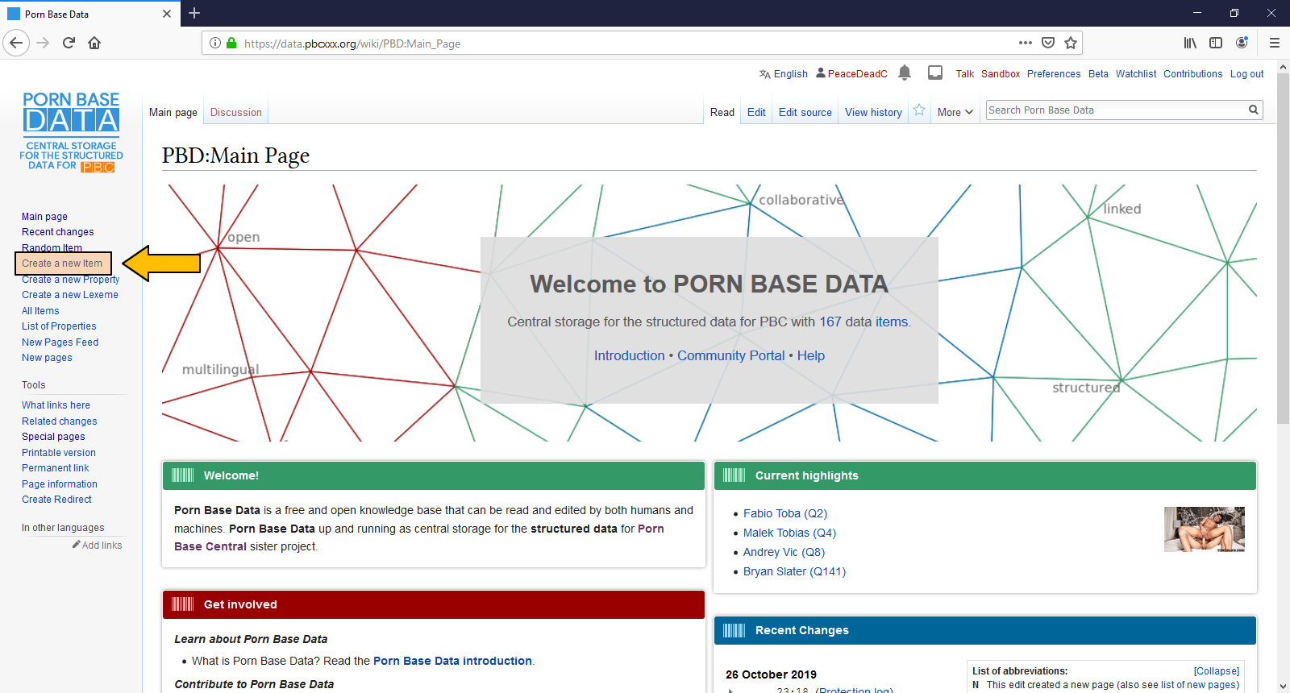This screenshot has height=693, width=1290.
Task: Open page actions three-dot menu
Action: coord(1025,43)
